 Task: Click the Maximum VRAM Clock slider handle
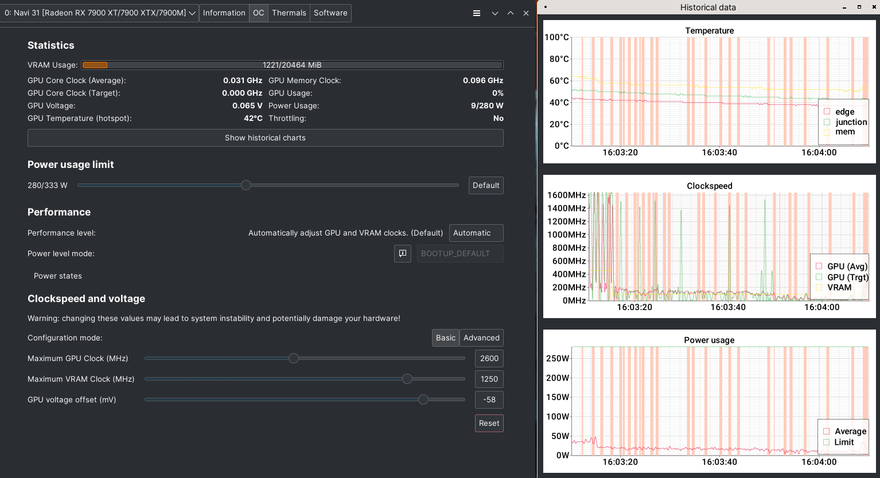407,379
